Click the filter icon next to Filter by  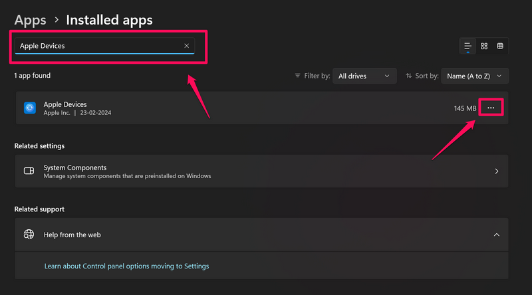click(297, 76)
